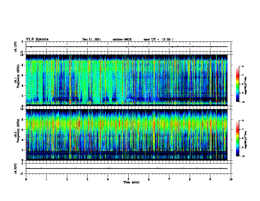Click time axis tick label "0"
Viewport: 260px width, 201px height.
click(x=26, y=179)
